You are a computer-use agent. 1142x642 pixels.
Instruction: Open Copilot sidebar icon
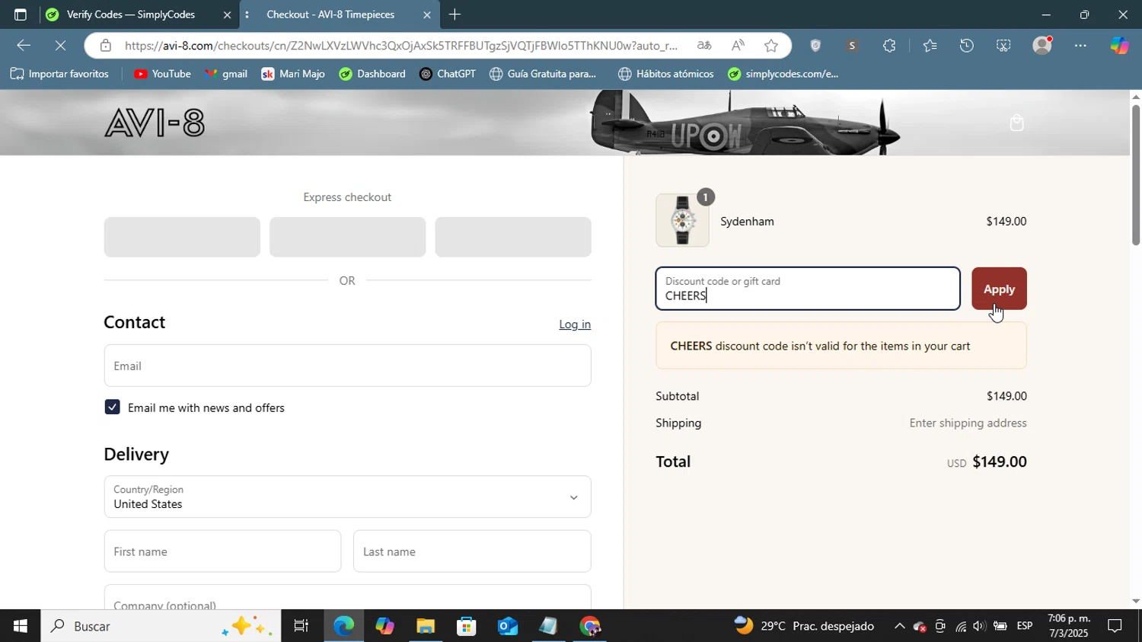pos(1119,46)
